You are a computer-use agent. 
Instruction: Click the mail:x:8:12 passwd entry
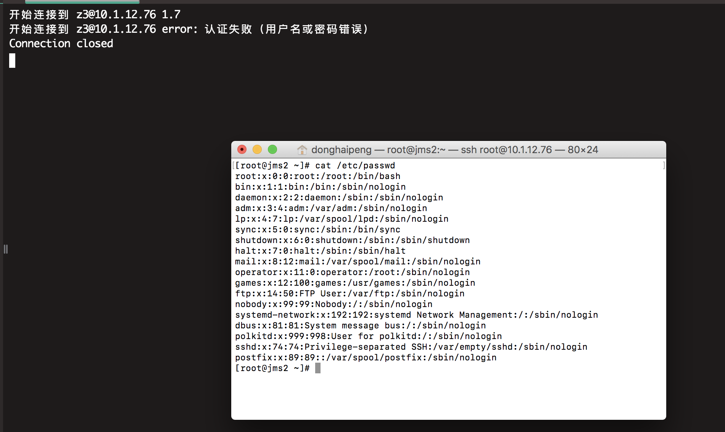click(x=358, y=261)
